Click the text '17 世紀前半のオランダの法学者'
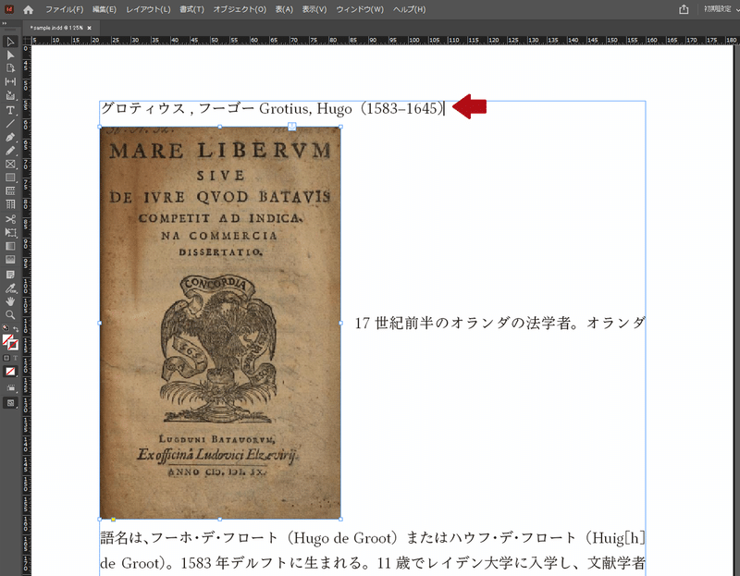740x576 pixels. [465, 324]
